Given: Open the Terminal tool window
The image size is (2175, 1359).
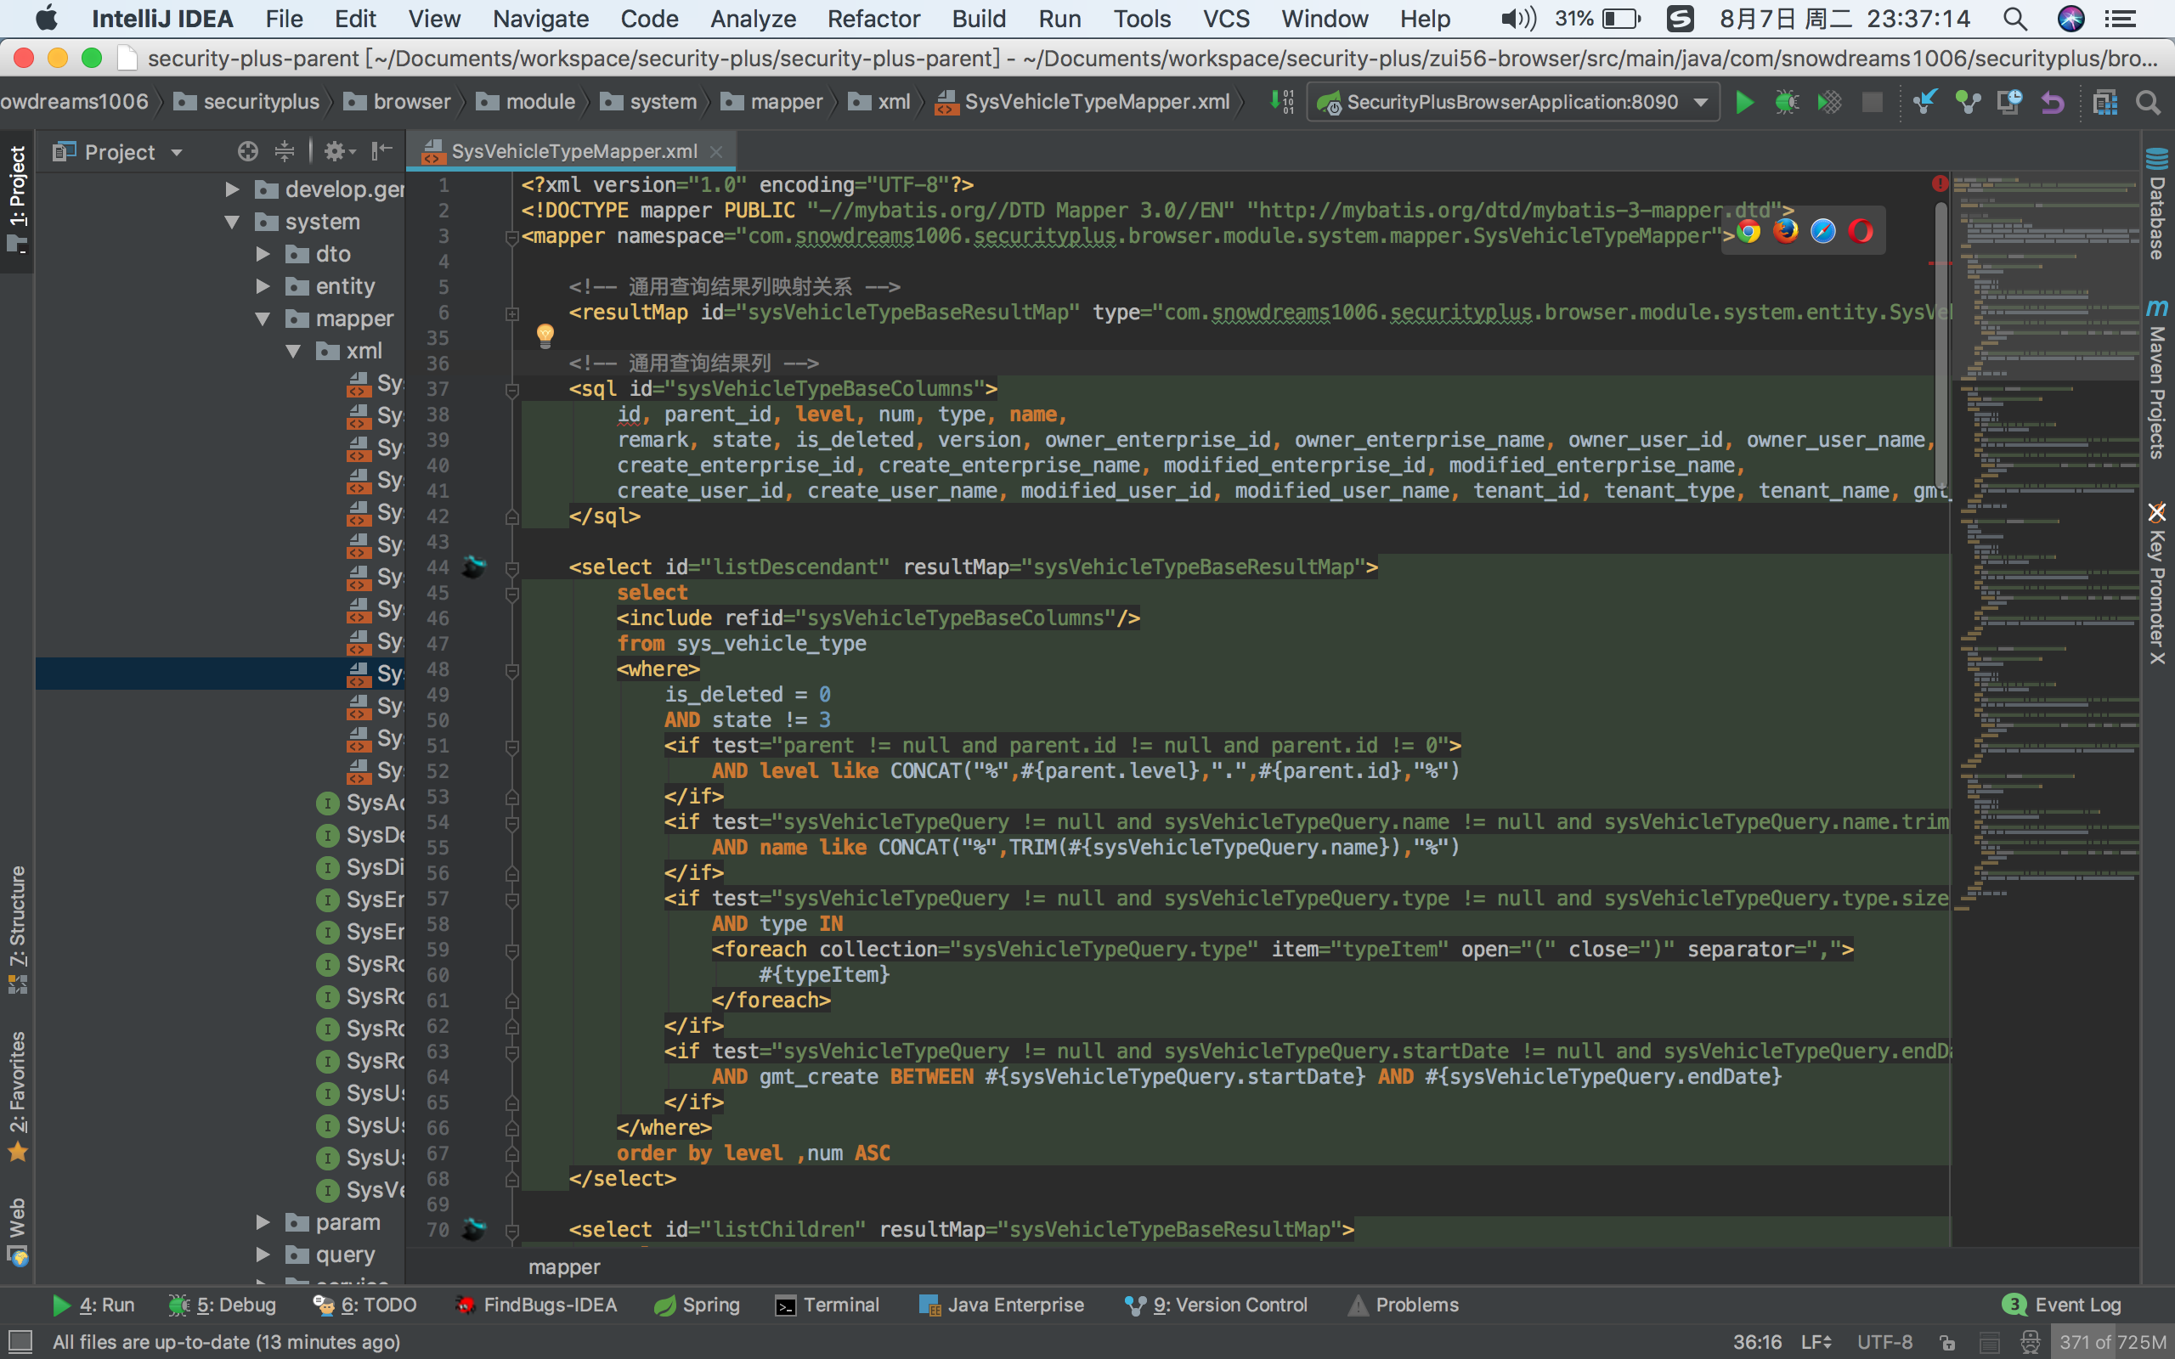Looking at the screenshot, I should (x=827, y=1304).
